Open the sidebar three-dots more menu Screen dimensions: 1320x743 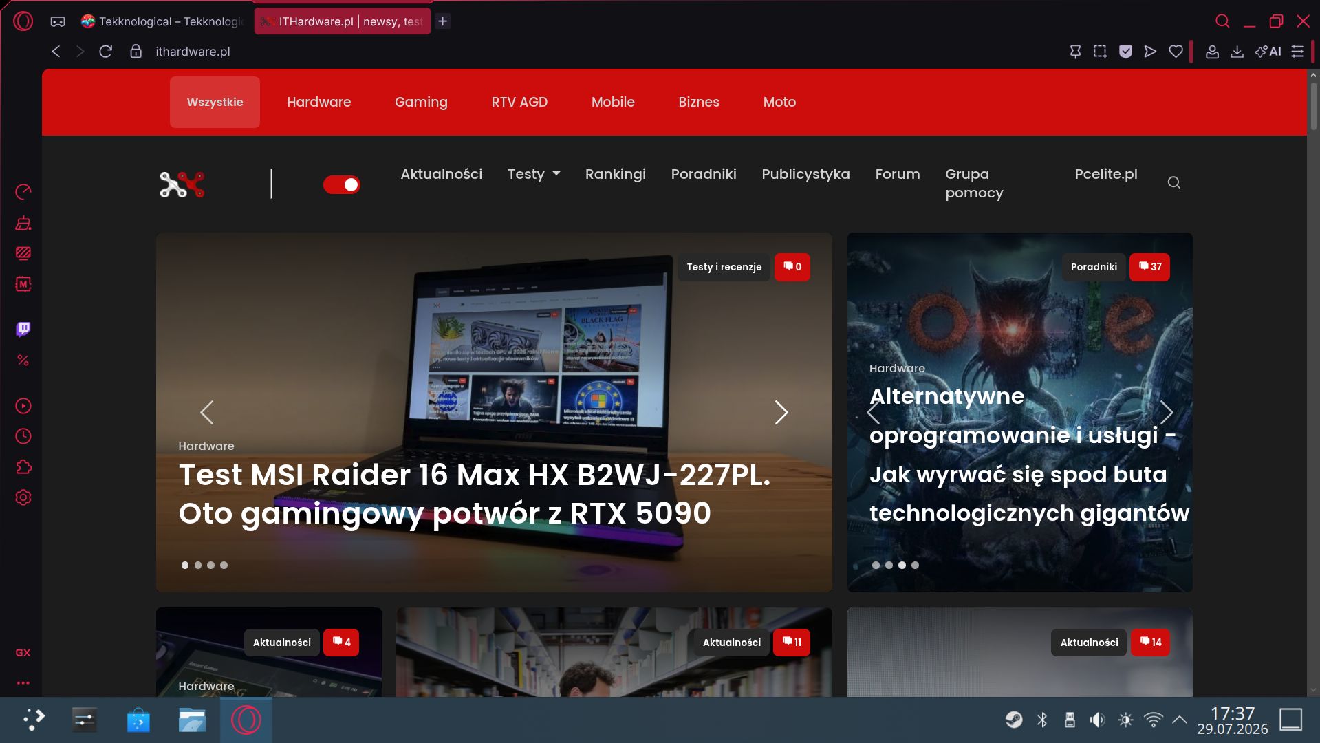(x=23, y=683)
